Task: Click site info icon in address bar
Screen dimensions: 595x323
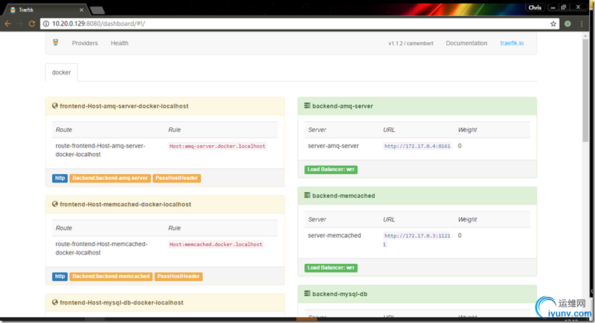Action: point(46,24)
